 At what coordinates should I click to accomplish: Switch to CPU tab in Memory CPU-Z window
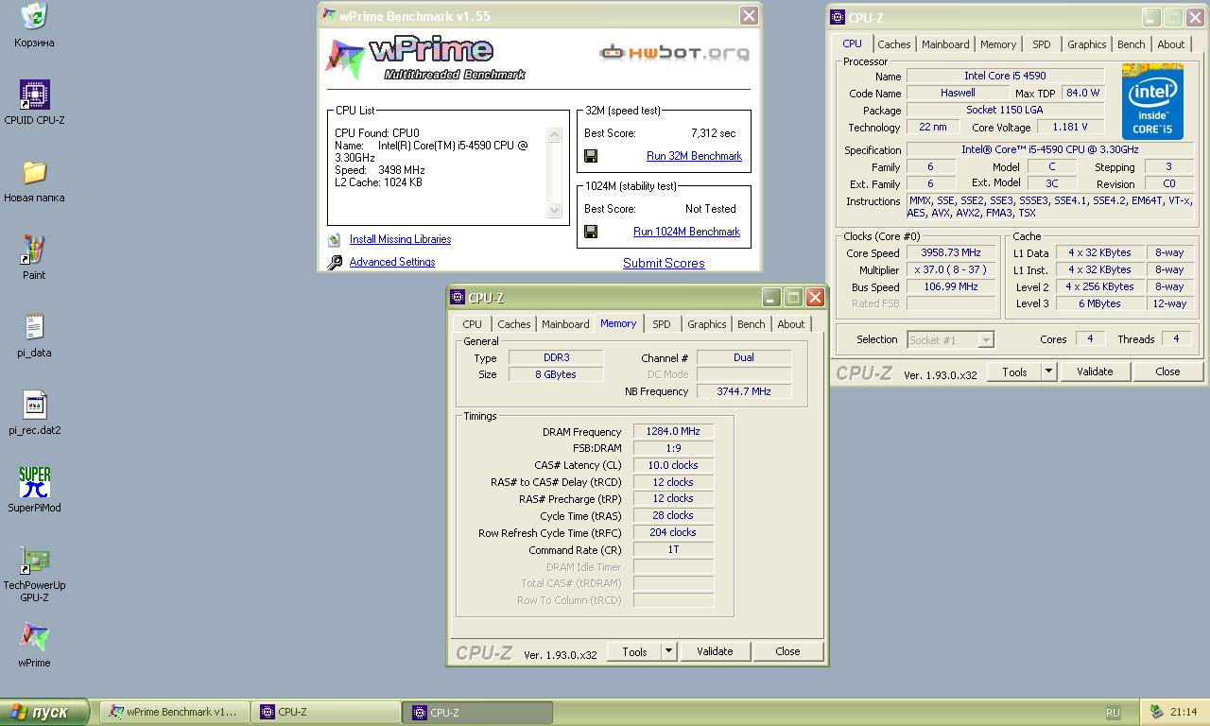pyautogui.click(x=473, y=324)
